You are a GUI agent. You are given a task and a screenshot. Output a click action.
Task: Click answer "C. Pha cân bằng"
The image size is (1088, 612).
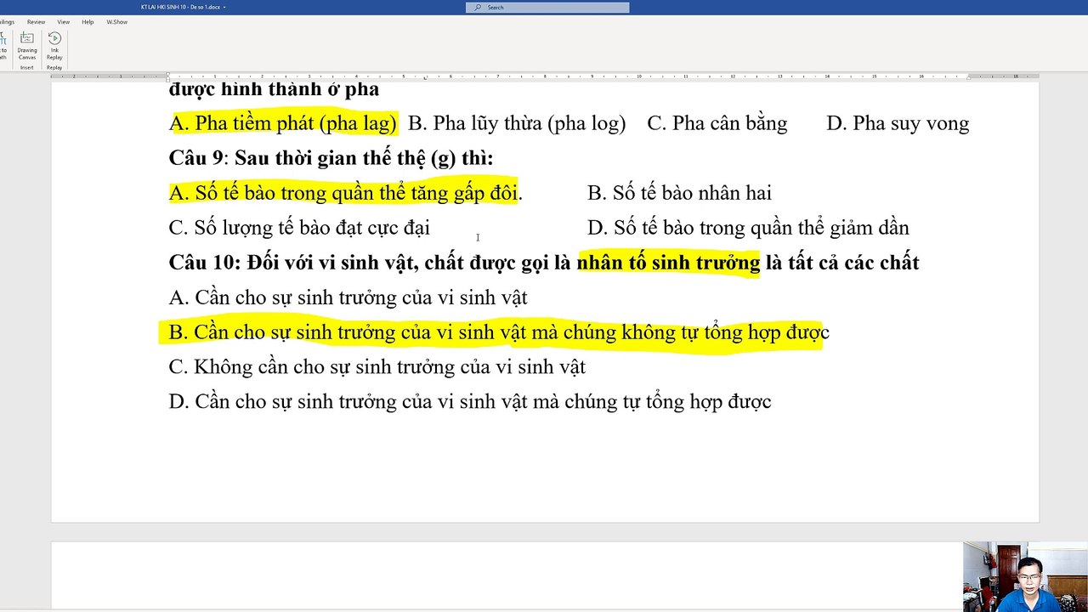click(717, 123)
